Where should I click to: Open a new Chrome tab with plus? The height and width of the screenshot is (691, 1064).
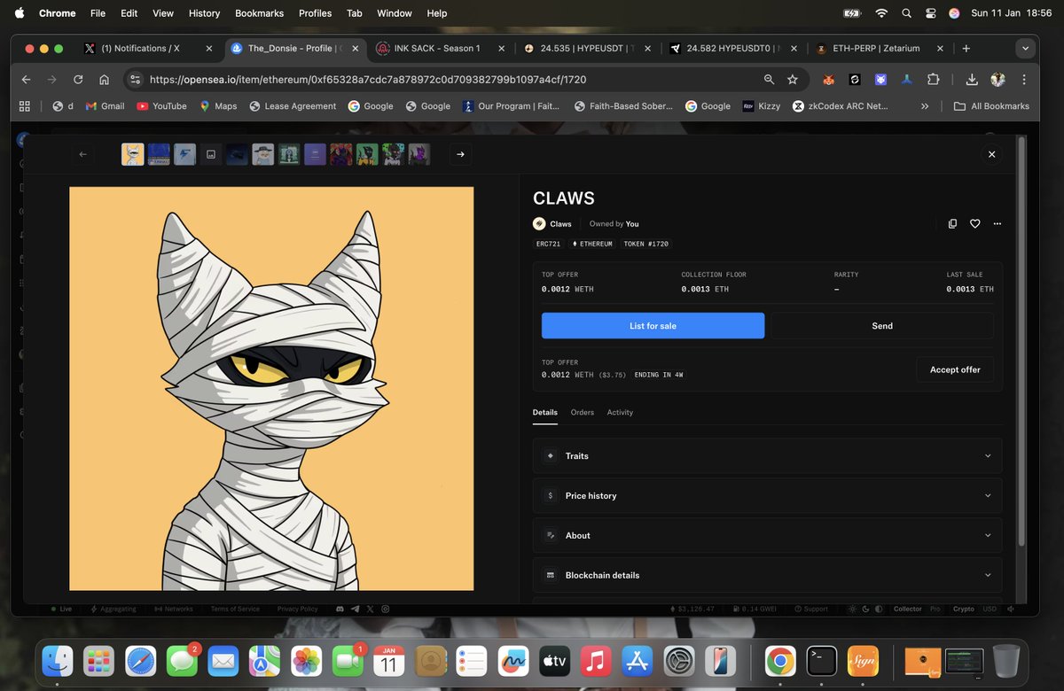pos(966,49)
